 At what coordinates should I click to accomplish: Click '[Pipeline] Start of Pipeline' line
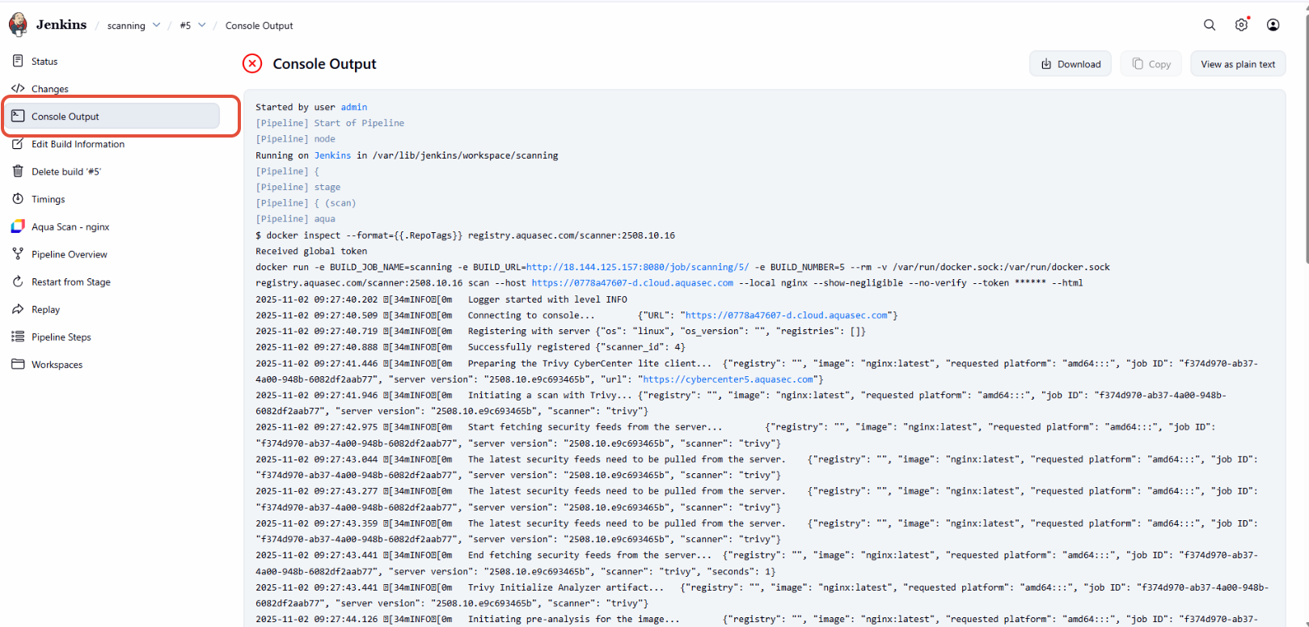coord(330,123)
